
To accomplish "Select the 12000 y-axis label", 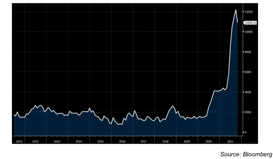I will point(248,12).
